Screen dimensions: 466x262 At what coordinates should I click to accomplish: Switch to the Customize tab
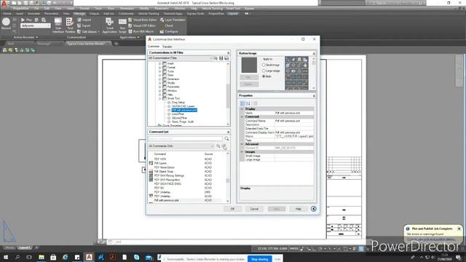click(x=154, y=47)
